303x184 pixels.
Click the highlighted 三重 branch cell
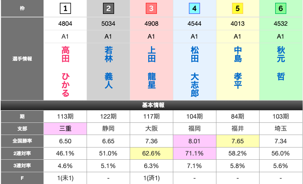(x=65, y=129)
